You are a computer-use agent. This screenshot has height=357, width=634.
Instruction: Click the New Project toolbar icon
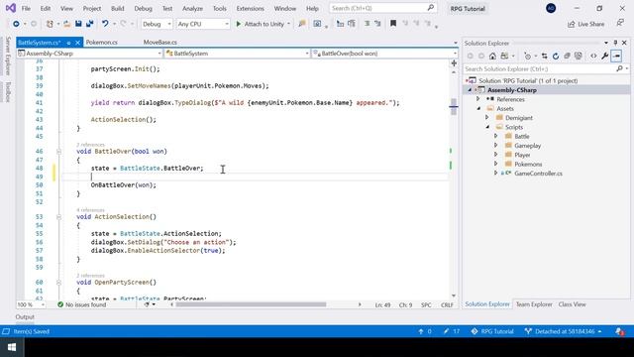click(x=50, y=24)
